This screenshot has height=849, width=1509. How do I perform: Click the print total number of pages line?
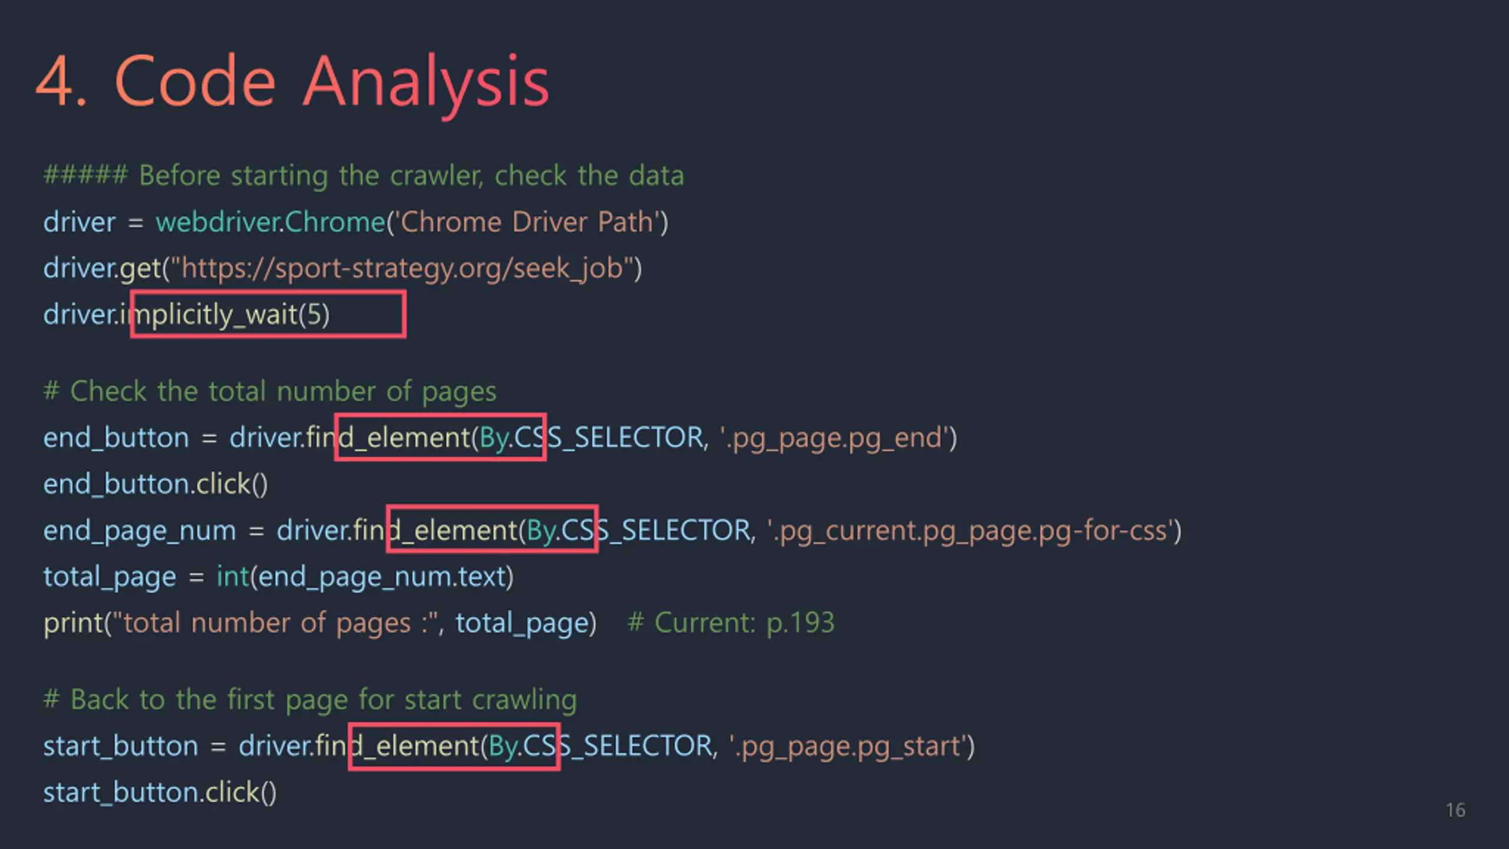point(320,623)
